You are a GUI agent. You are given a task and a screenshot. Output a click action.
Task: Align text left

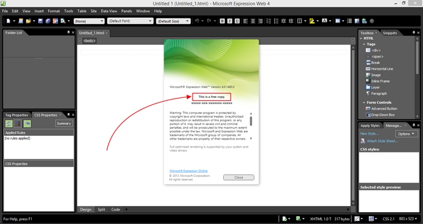pyautogui.click(x=245, y=21)
